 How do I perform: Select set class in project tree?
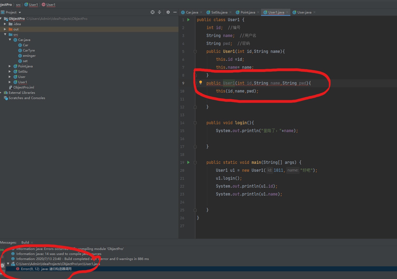tap(25, 61)
